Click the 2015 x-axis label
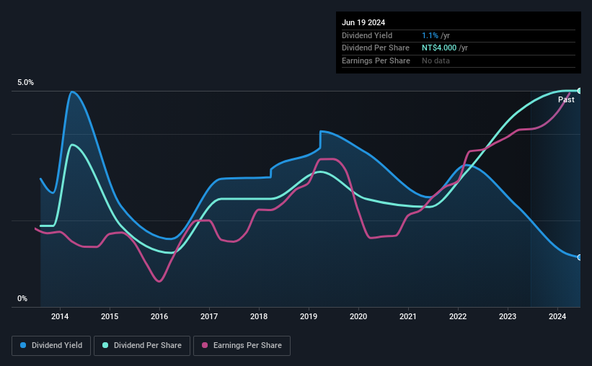592x366 pixels. (110, 316)
